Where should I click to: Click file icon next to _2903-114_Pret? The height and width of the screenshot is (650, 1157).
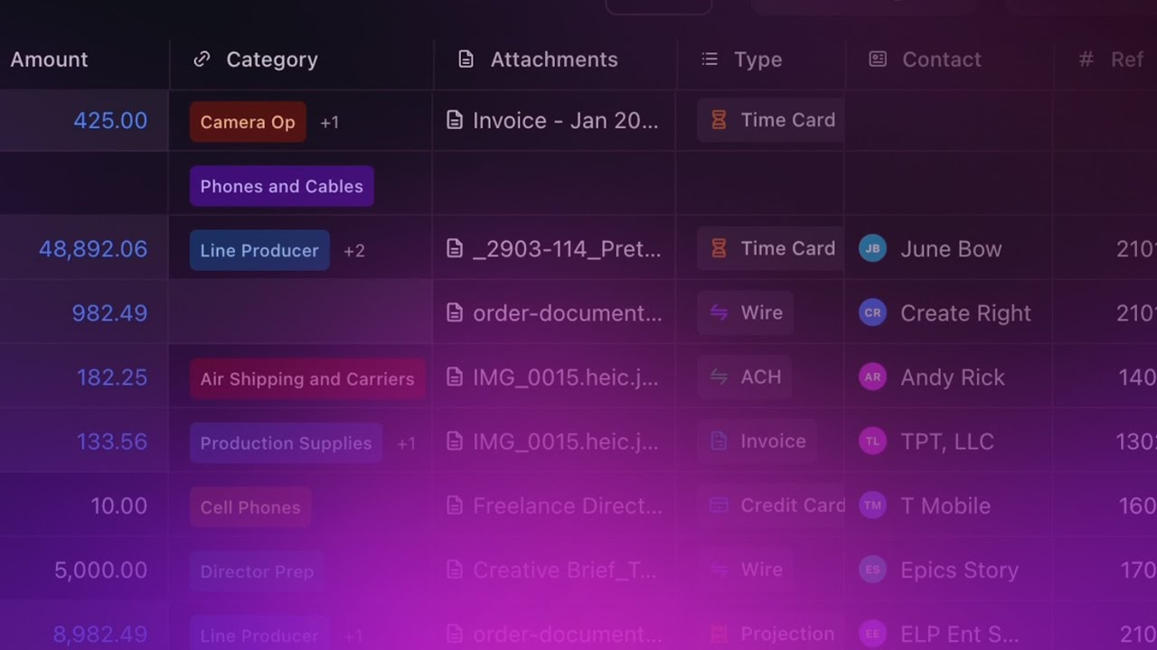pos(455,249)
